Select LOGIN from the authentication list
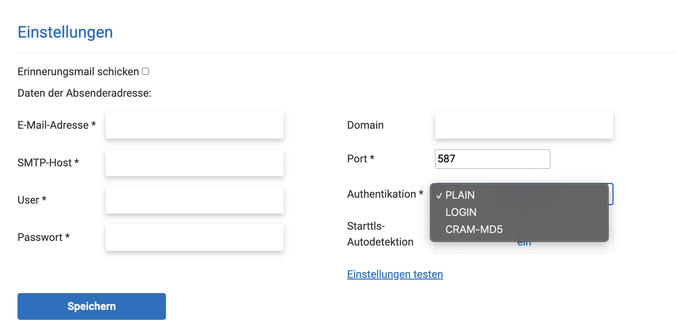 pos(461,212)
